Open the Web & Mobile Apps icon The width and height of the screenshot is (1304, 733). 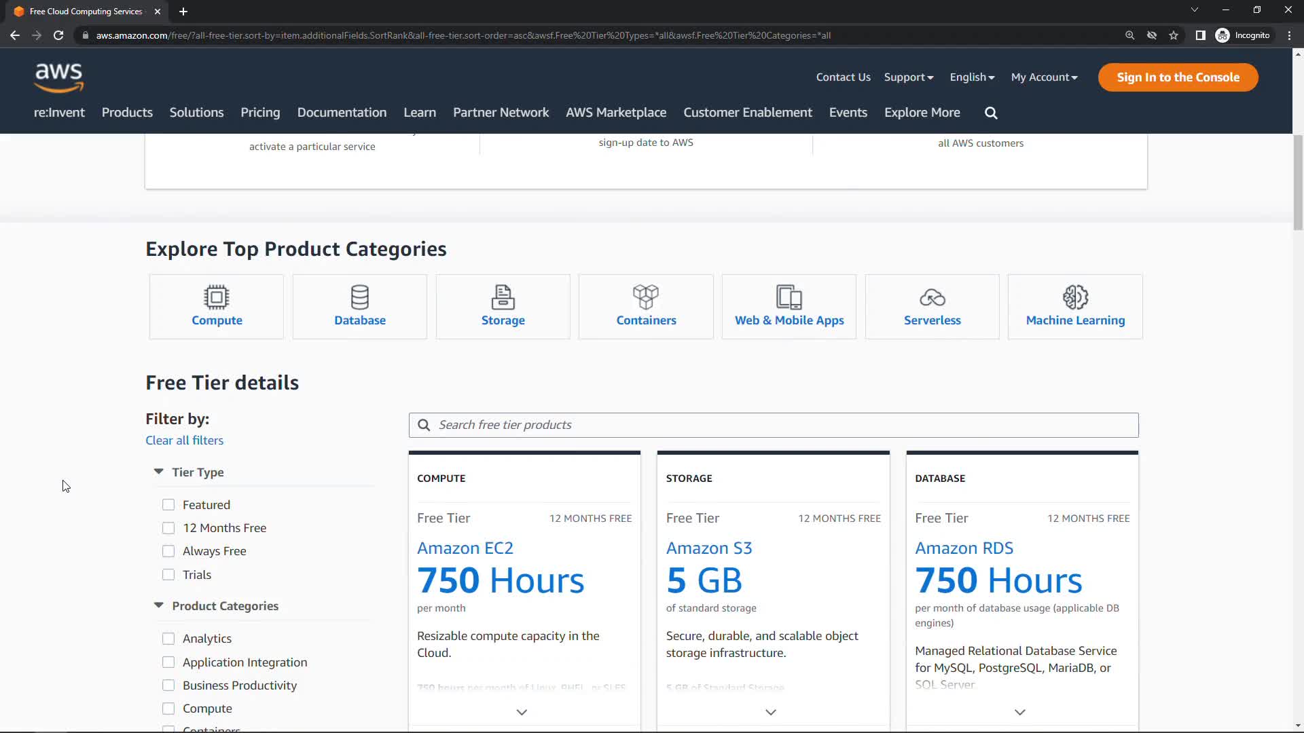point(789,297)
